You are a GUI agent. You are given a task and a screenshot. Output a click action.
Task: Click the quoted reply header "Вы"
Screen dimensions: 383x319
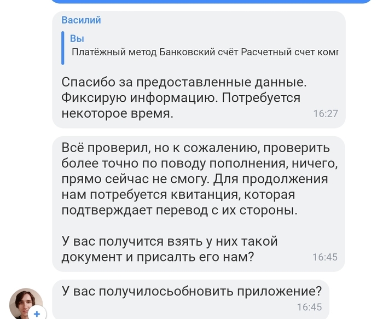pyautogui.click(x=77, y=38)
